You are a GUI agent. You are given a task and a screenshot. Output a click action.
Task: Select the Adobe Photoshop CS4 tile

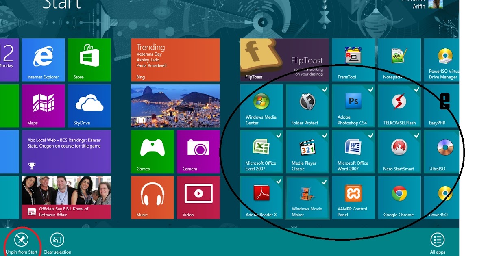(353, 106)
